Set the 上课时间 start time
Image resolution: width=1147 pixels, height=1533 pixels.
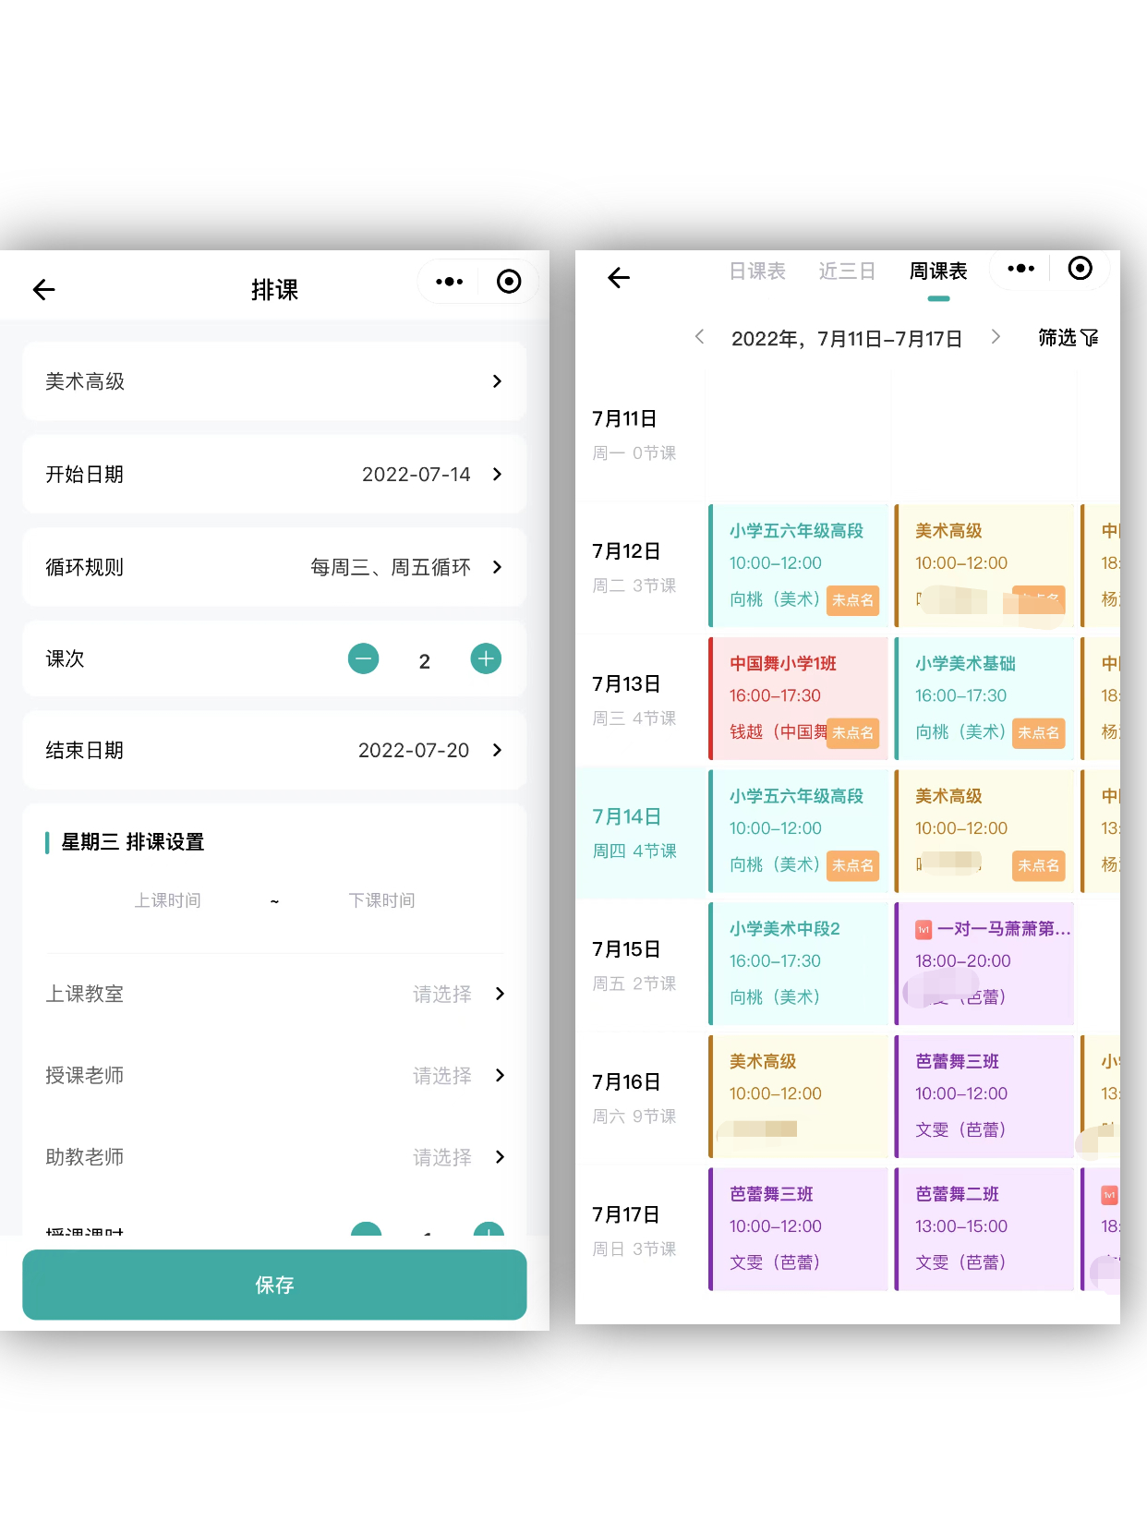point(167,900)
